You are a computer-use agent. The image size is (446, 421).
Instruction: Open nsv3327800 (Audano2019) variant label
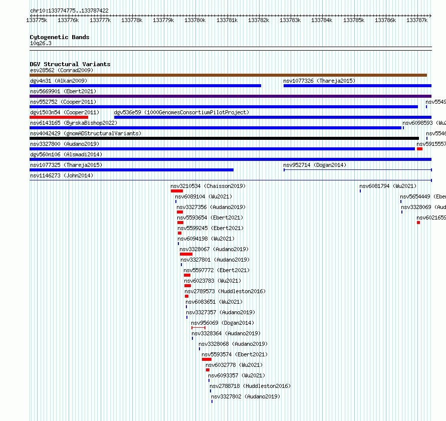point(65,144)
